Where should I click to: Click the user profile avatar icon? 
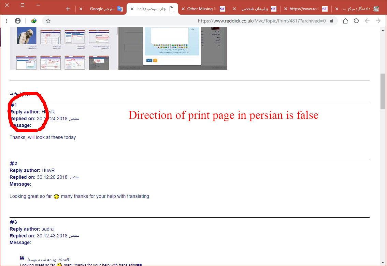click(18, 21)
